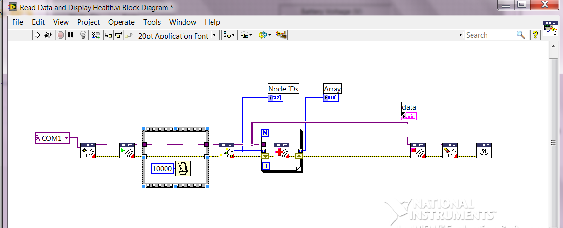Select the XBOW health red cross VI

pyautogui.click(x=282, y=151)
